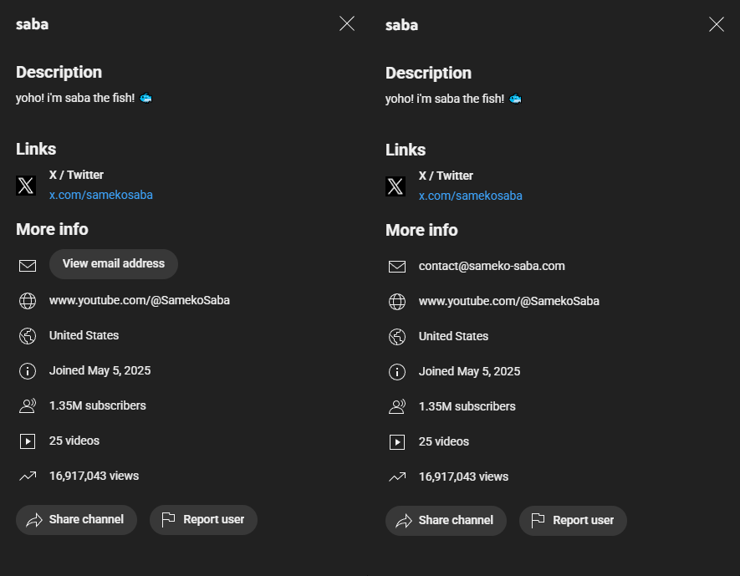Click the X / Twitter logo in left panel
This screenshot has height=576, width=740.
pyautogui.click(x=26, y=186)
